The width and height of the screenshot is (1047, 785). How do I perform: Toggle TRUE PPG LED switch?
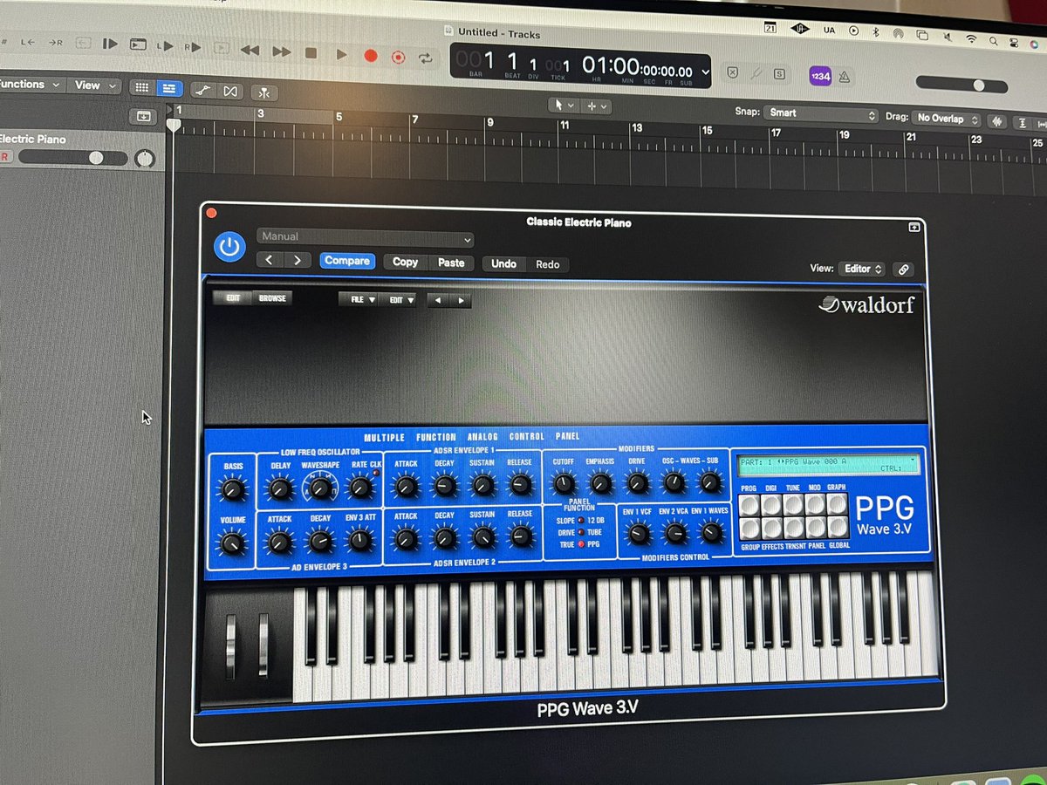click(x=580, y=544)
